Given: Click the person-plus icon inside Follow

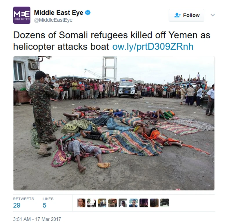Looking at the screenshot, I should pos(177,15).
